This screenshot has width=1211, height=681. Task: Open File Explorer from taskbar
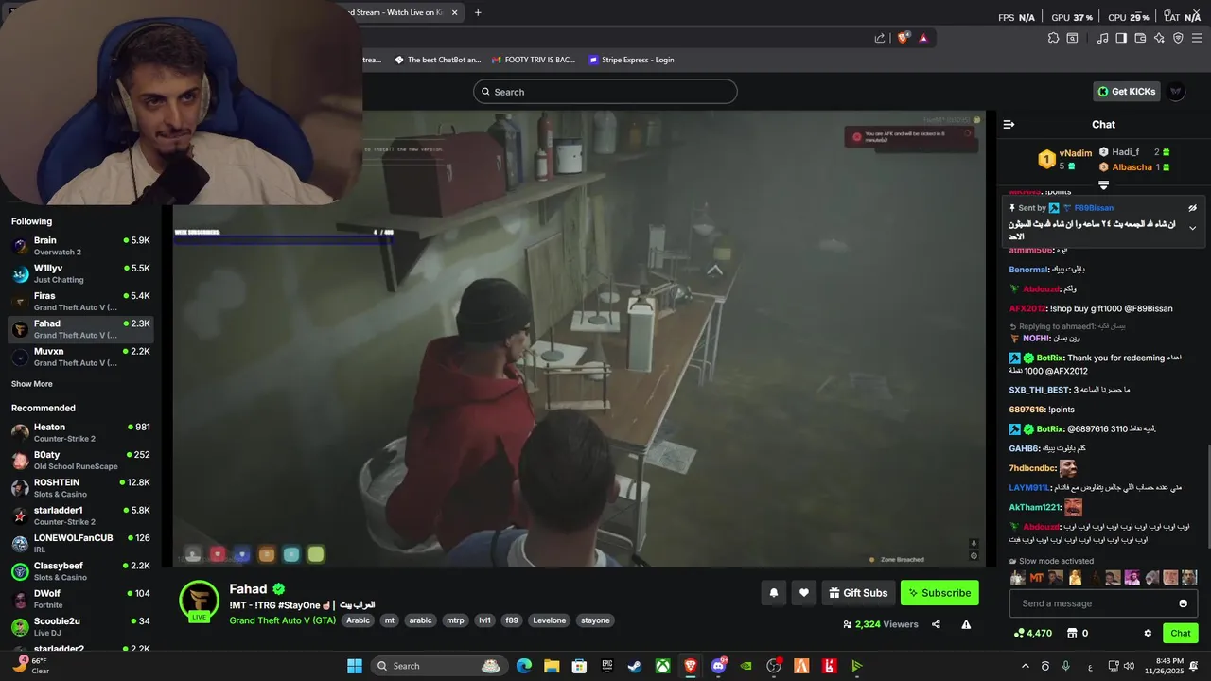tap(552, 666)
